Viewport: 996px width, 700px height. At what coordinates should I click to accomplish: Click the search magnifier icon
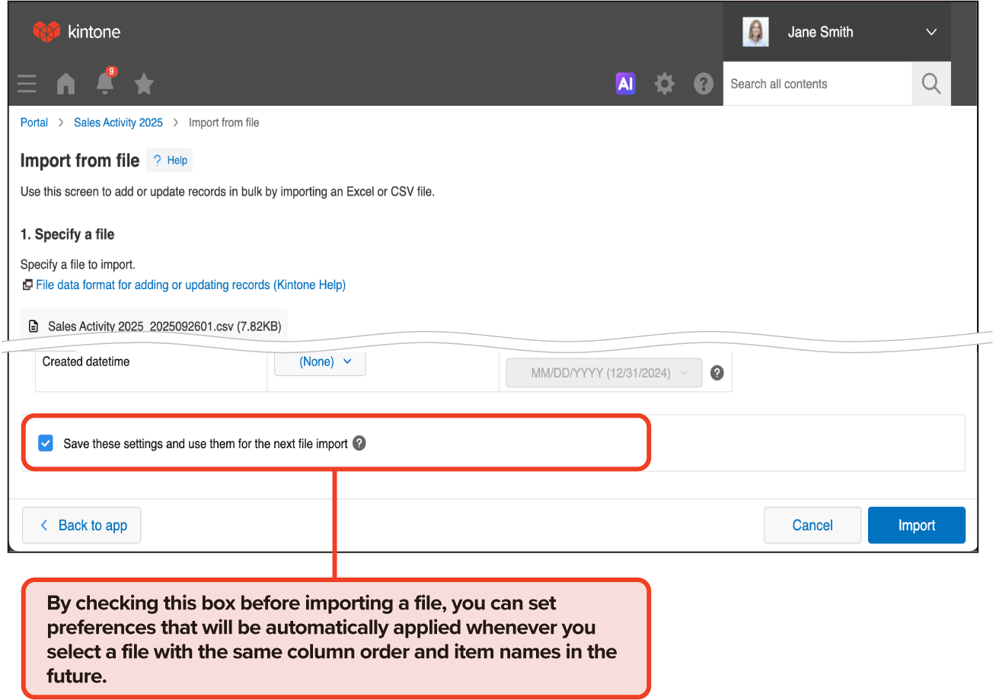pos(931,84)
